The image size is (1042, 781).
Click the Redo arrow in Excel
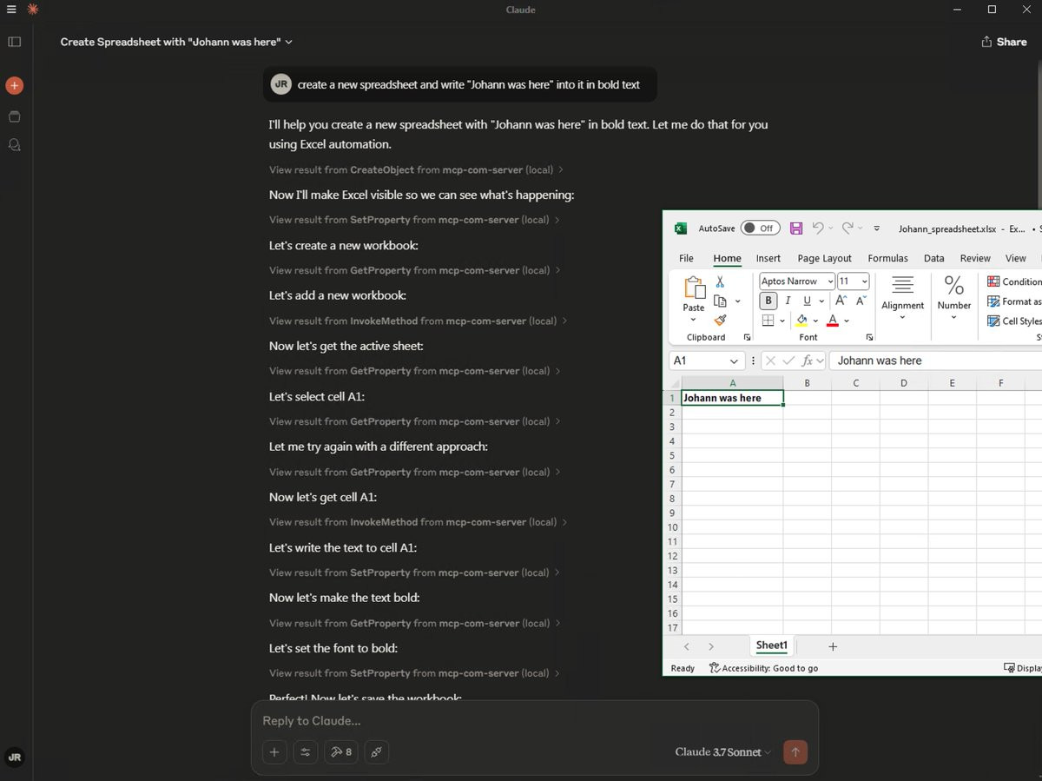[x=847, y=228]
